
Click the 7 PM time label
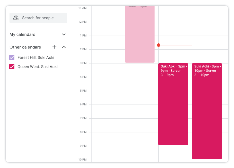(83, 118)
